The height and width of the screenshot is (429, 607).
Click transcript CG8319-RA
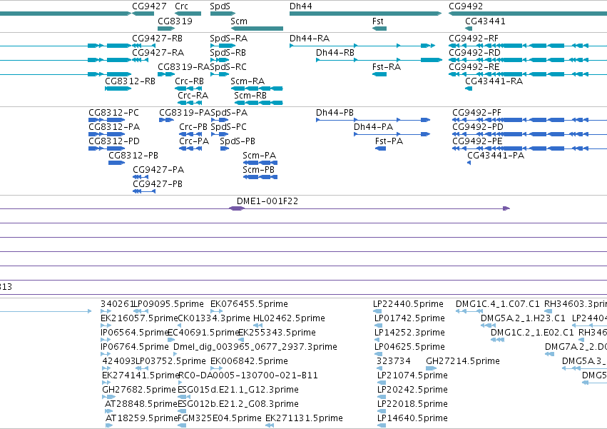pyautogui.click(x=166, y=74)
